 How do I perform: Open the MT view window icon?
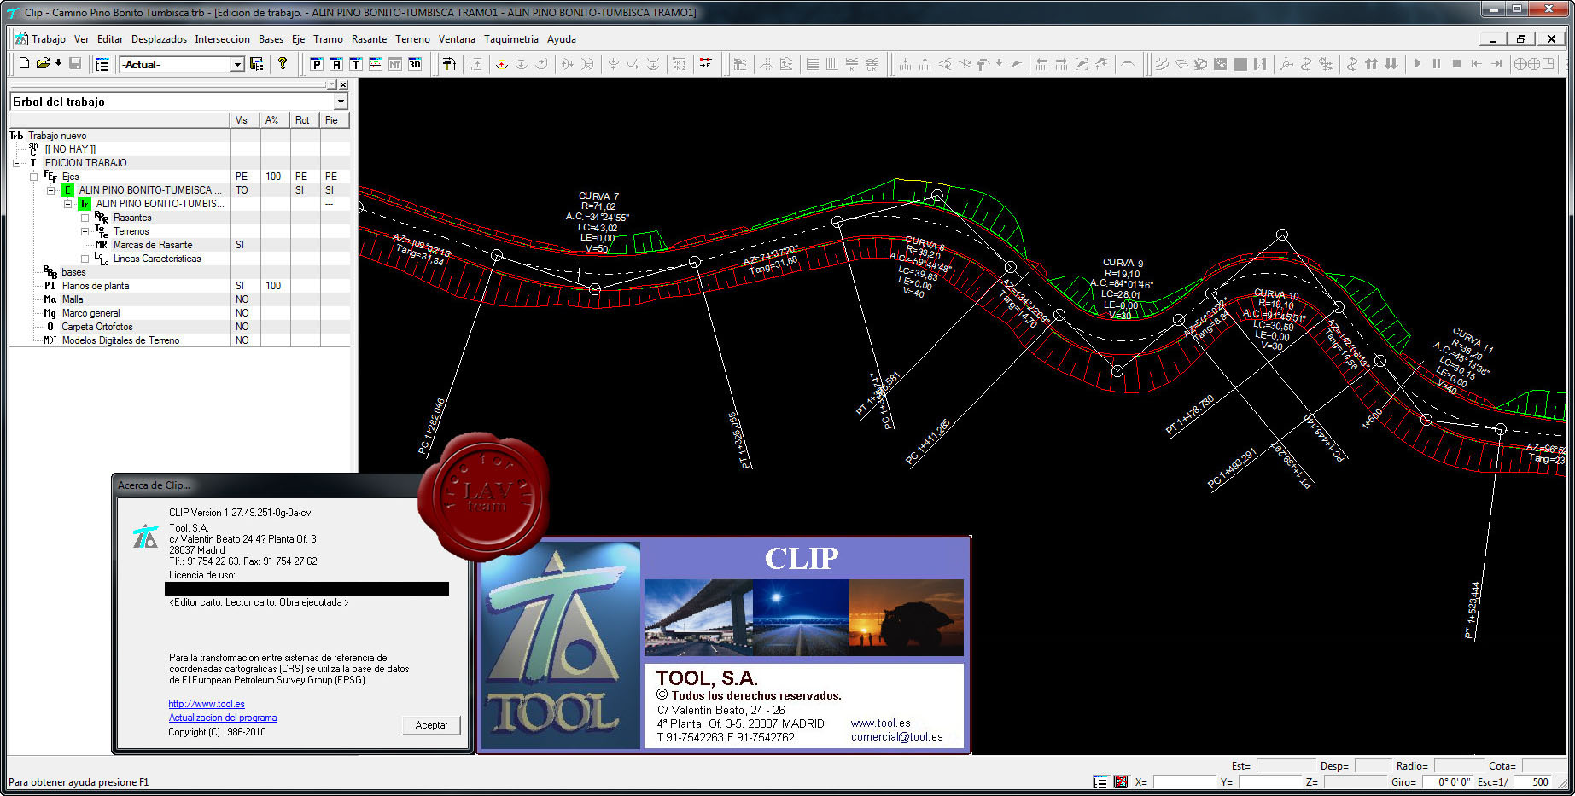coord(395,64)
